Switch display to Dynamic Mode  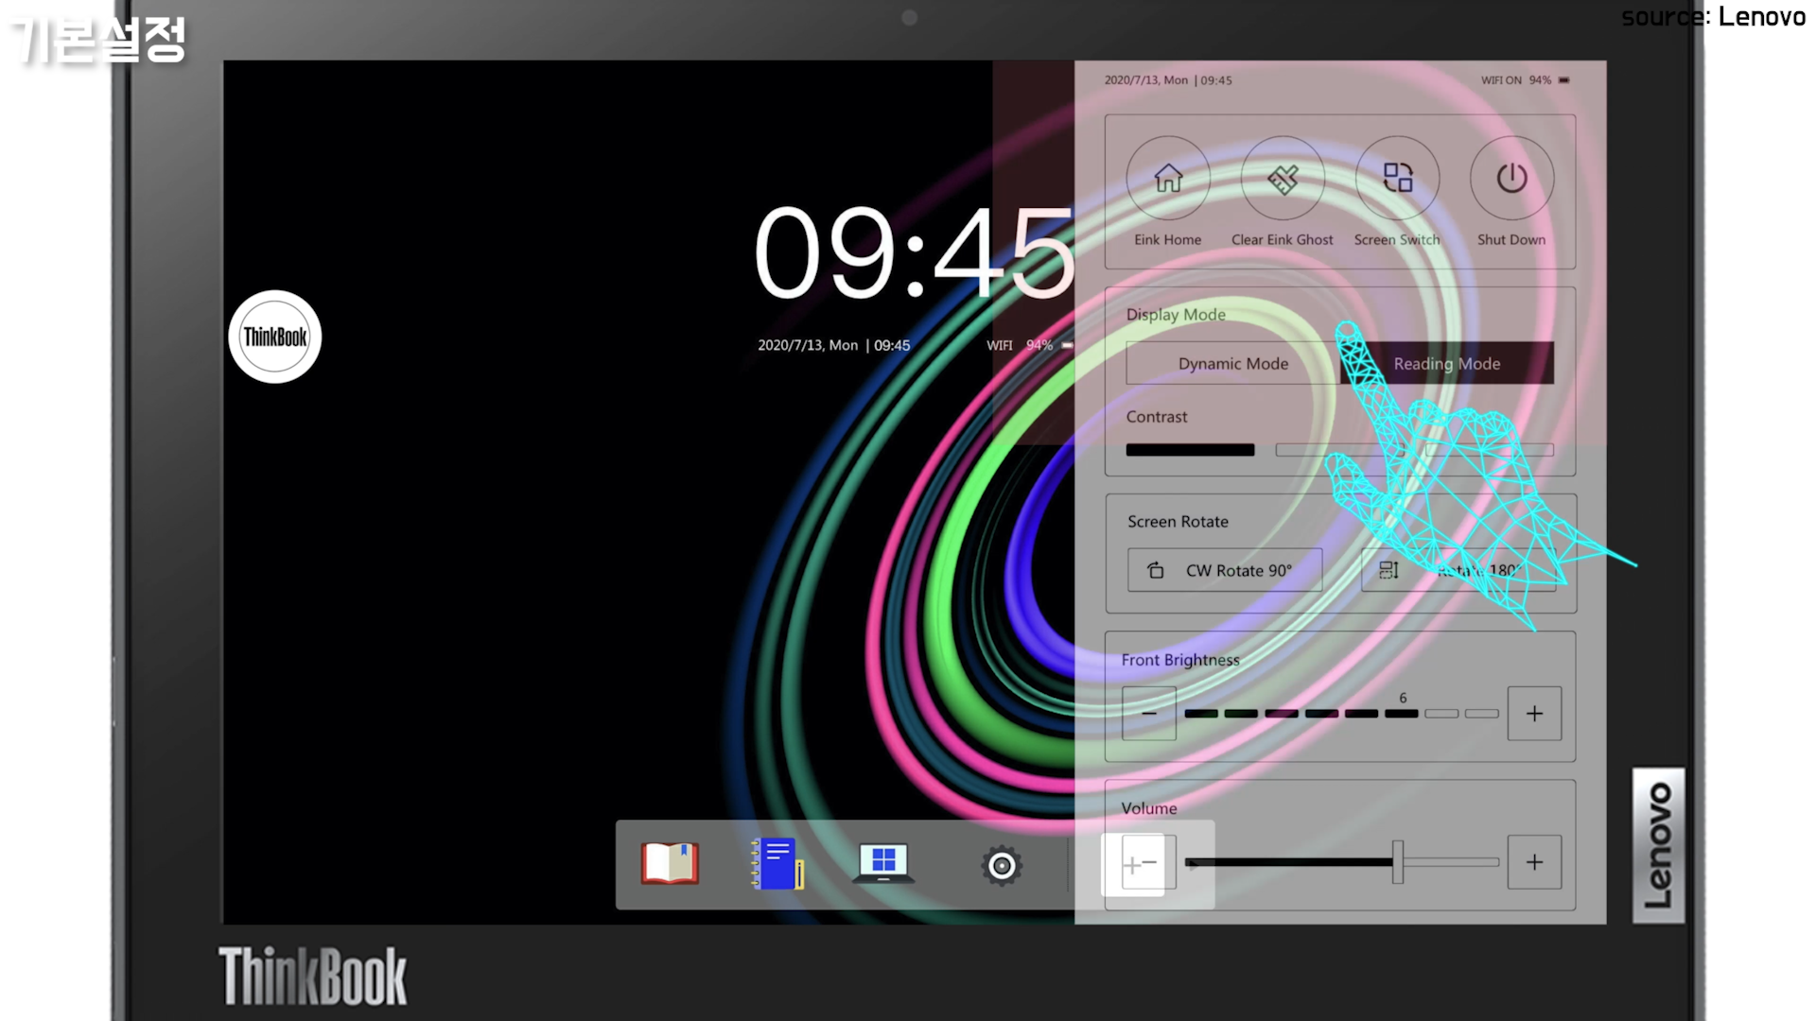click(x=1232, y=364)
